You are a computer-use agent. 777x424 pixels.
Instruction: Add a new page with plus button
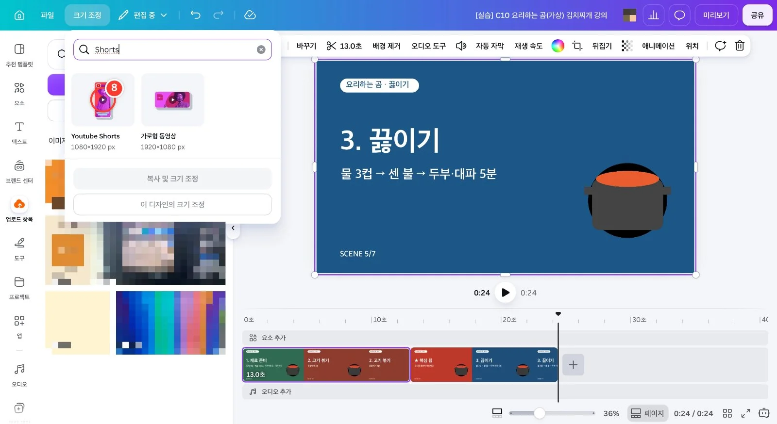pos(573,364)
